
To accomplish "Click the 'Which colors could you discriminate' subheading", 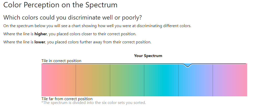I will point(72,17).
